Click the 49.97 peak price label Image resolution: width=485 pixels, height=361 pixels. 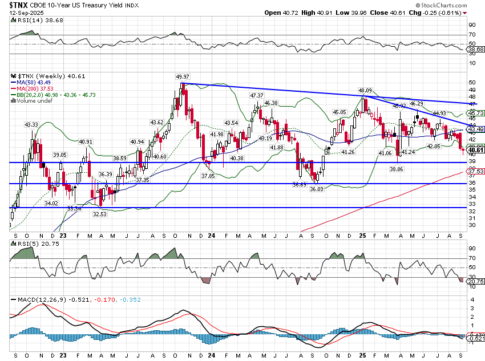click(183, 76)
